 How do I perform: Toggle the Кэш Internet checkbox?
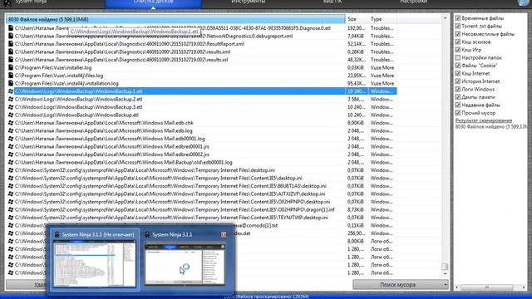(x=458, y=73)
